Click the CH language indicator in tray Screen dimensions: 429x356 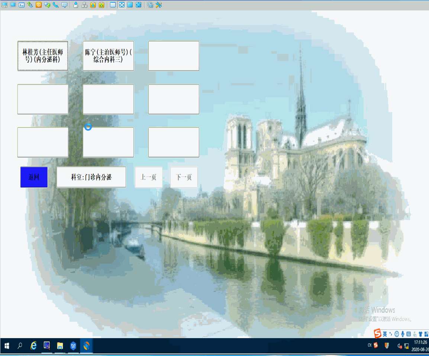coord(370,345)
